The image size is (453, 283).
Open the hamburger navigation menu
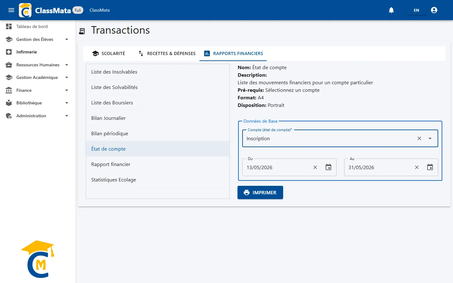point(11,10)
